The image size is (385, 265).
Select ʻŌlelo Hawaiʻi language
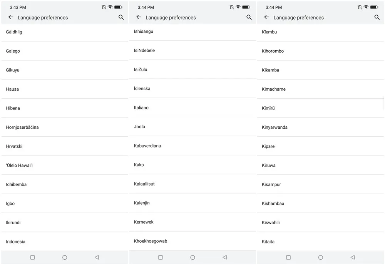point(65,165)
